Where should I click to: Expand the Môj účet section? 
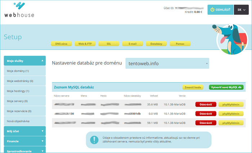[x=24, y=131]
